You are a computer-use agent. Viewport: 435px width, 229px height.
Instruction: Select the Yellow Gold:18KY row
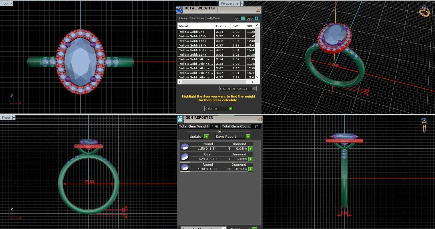click(216, 45)
